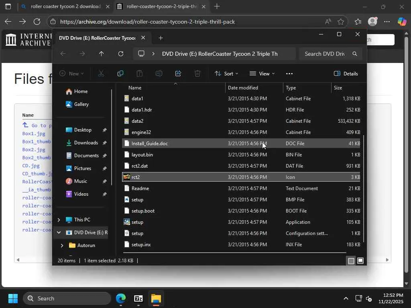
Task: Open Edge settings and more menu
Action: [x=387, y=22]
